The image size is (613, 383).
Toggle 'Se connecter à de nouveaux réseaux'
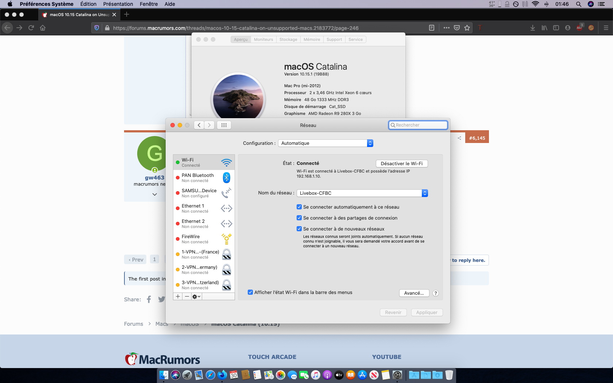point(299,229)
